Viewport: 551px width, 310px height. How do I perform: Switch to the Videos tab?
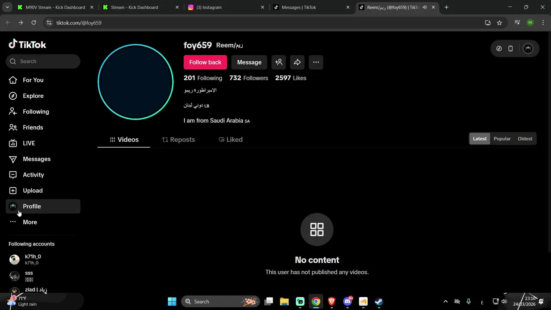click(x=124, y=139)
